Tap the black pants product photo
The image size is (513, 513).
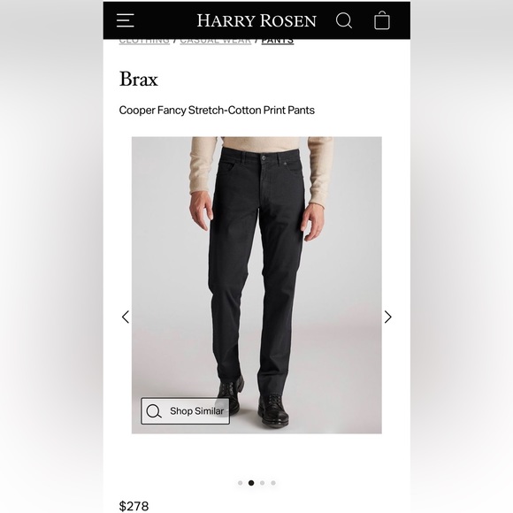[x=256, y=285]
